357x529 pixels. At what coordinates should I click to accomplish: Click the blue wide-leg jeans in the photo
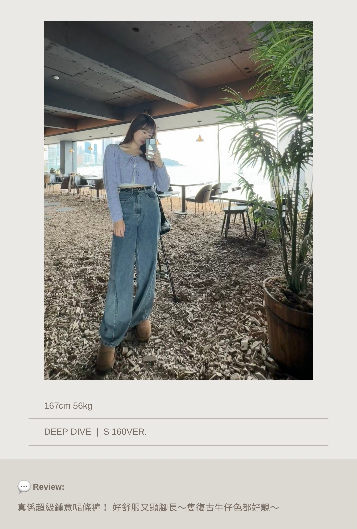pos(131,264)
